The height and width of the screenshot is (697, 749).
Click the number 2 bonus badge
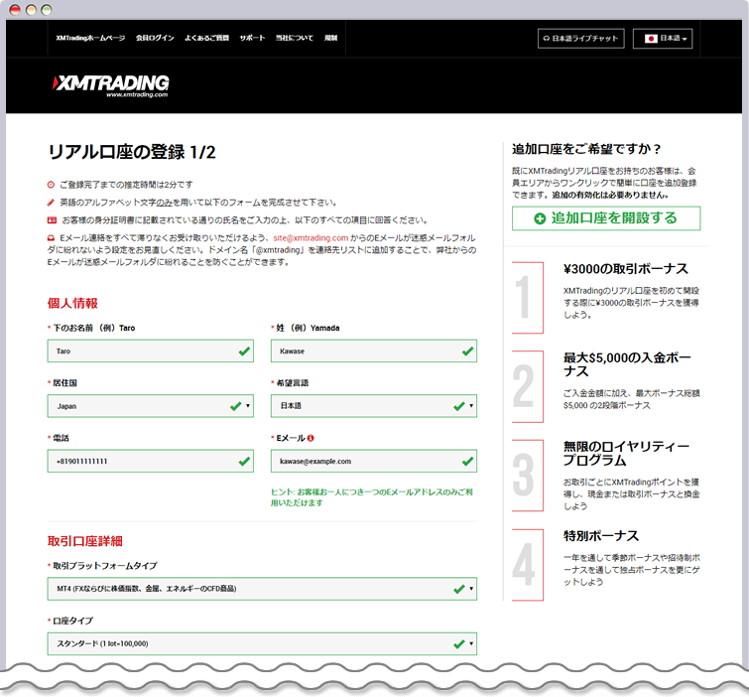pos(528,387)
